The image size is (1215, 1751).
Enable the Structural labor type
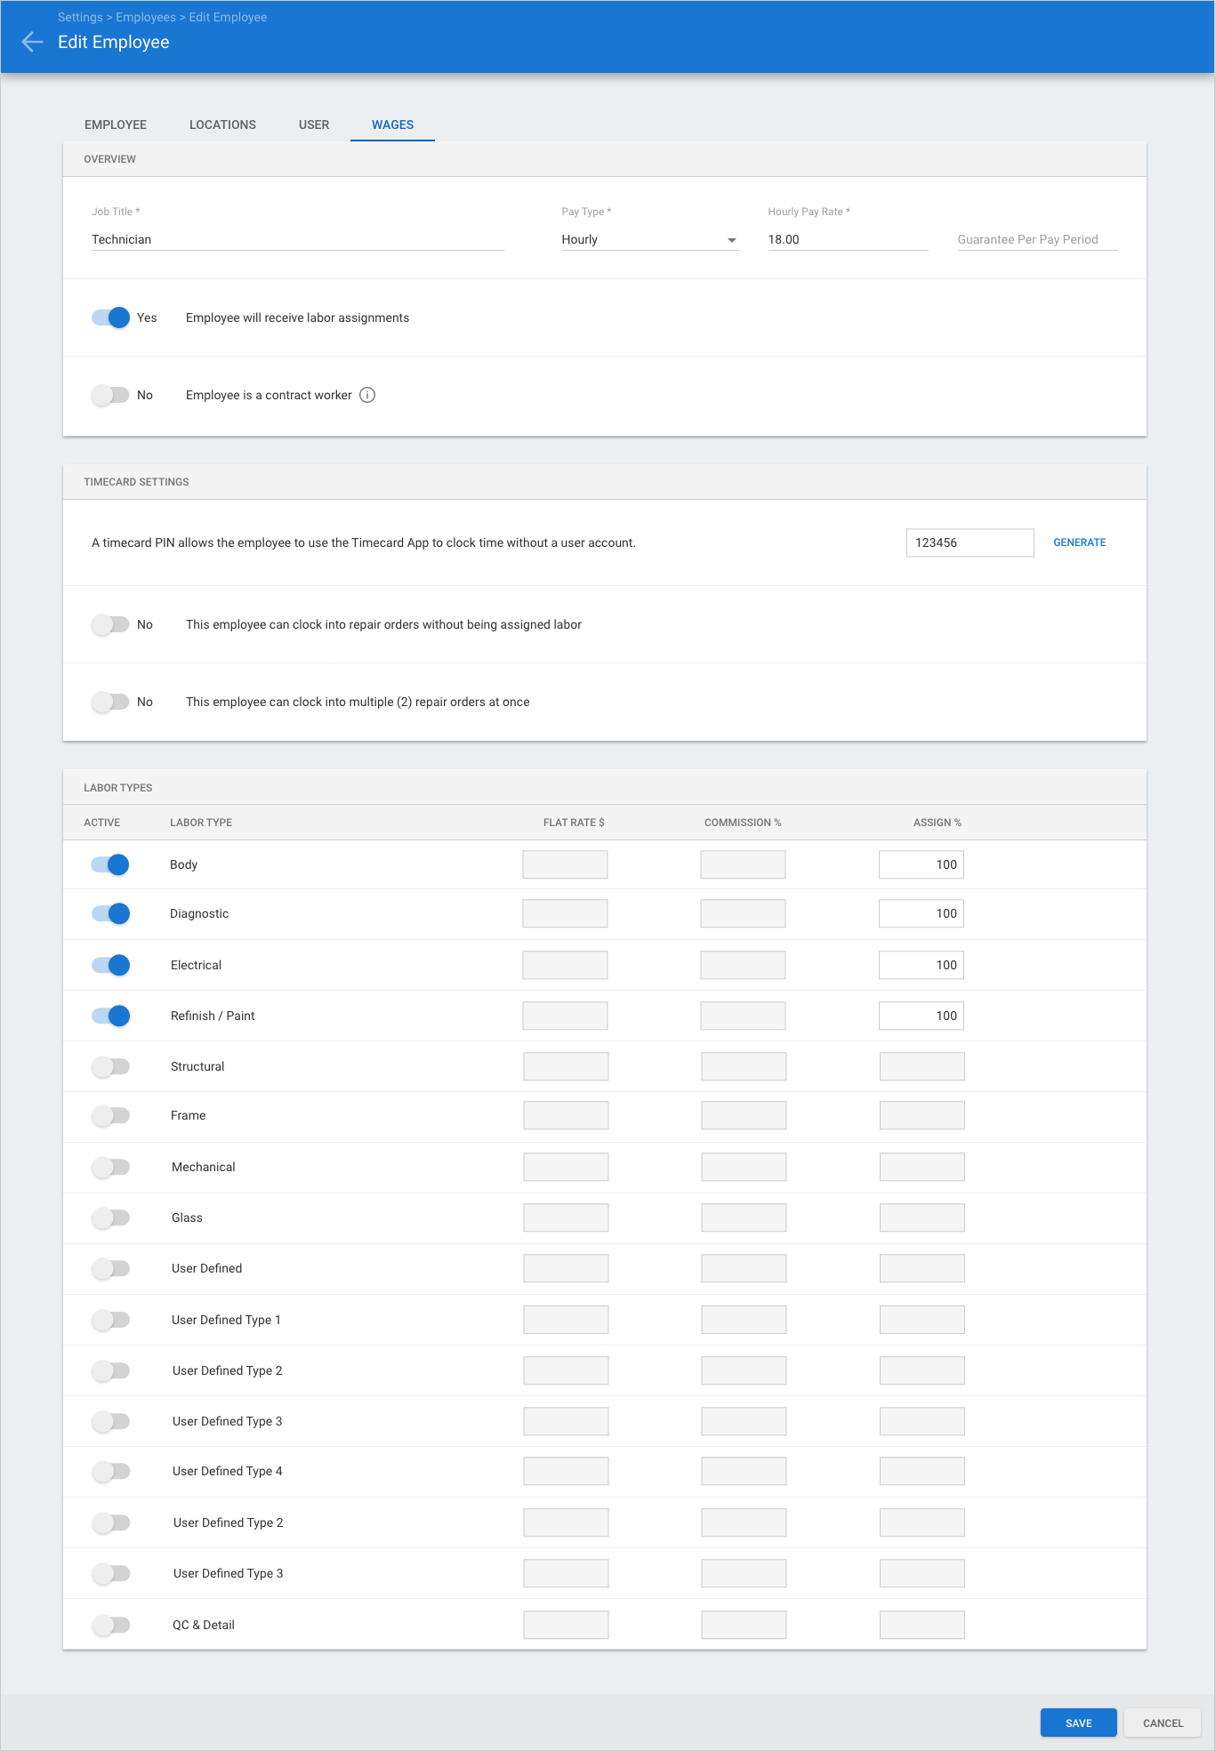111,1066
